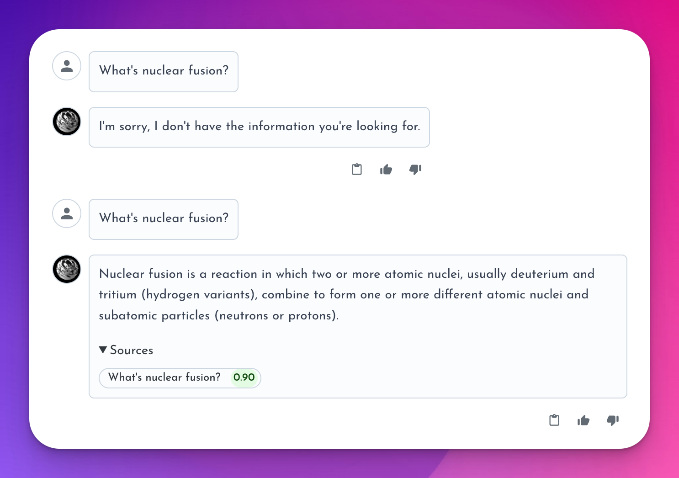Copy the "I'm sorry" bot reply

coord(357,170)
